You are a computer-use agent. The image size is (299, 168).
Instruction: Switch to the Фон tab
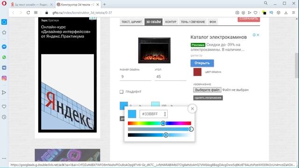click(213, 22)
